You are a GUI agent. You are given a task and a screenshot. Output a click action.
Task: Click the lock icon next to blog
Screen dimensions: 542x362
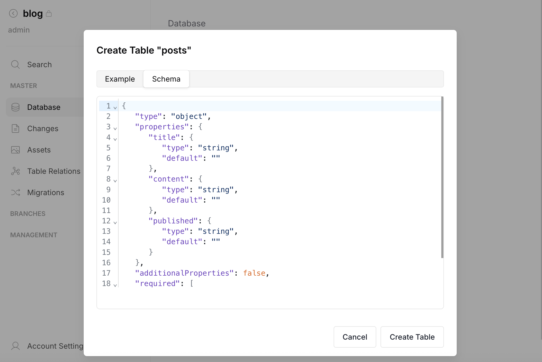pos(49,13)
